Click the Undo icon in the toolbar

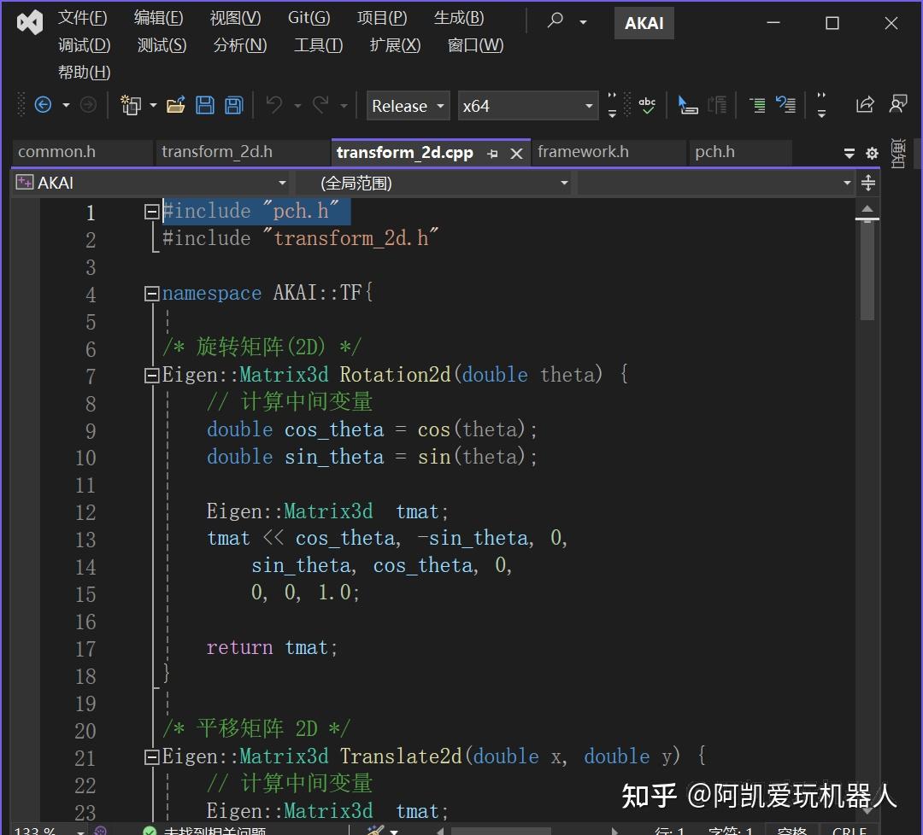(275, 104)
